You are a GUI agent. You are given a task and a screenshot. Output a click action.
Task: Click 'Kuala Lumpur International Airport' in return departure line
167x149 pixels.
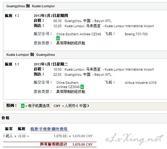point(129,69)
